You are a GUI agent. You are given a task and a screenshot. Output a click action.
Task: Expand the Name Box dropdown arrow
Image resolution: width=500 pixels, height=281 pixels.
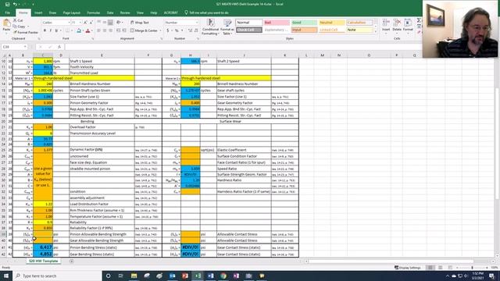(25, 47)
